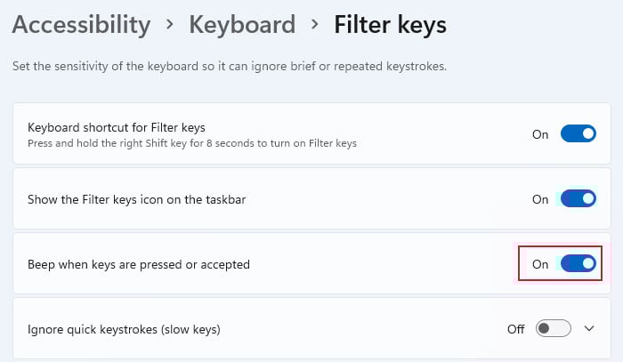The width and height of the screenshot is (623, 362).
Task: Click the 'Set the sensitivity of the keyboard' description
Action: click(230, 66)
